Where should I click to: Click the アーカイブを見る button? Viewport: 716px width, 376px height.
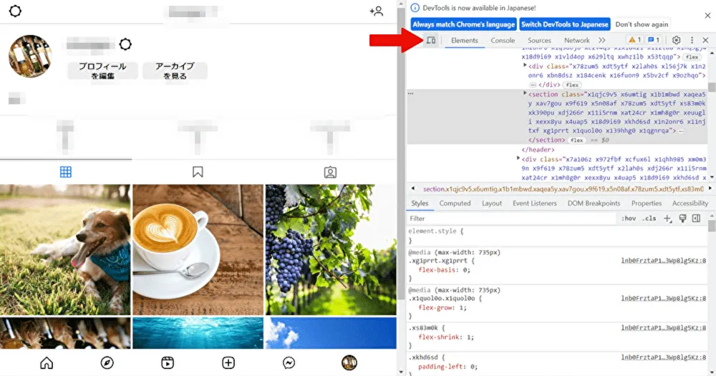175,71
